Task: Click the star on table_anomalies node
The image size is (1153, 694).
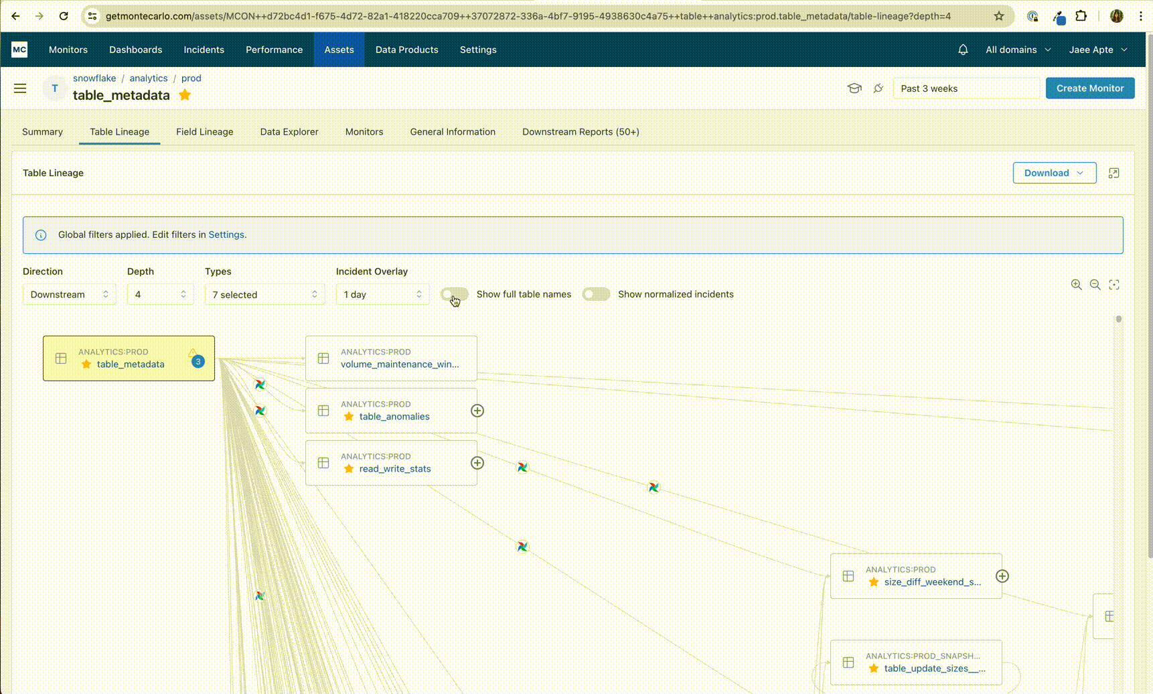Action: coord(349,417)
